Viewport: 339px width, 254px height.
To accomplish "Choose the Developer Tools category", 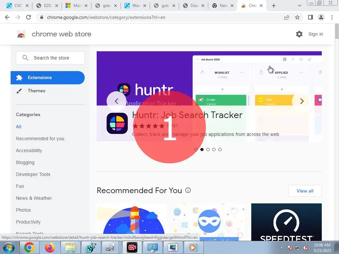I will pyautogui.click(x=33, y=174).
